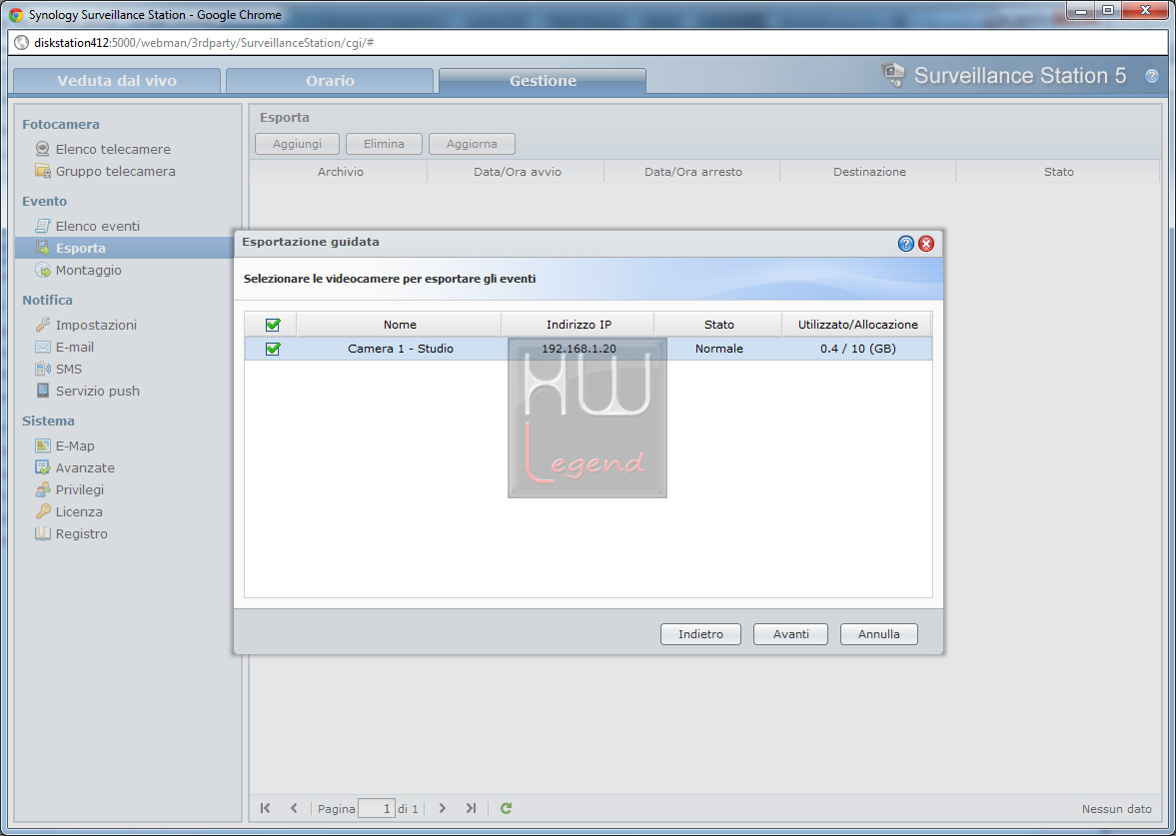Click site info icon in address bar
Viewport: 1176px width, 836px height.
click(x=22, y=43)
